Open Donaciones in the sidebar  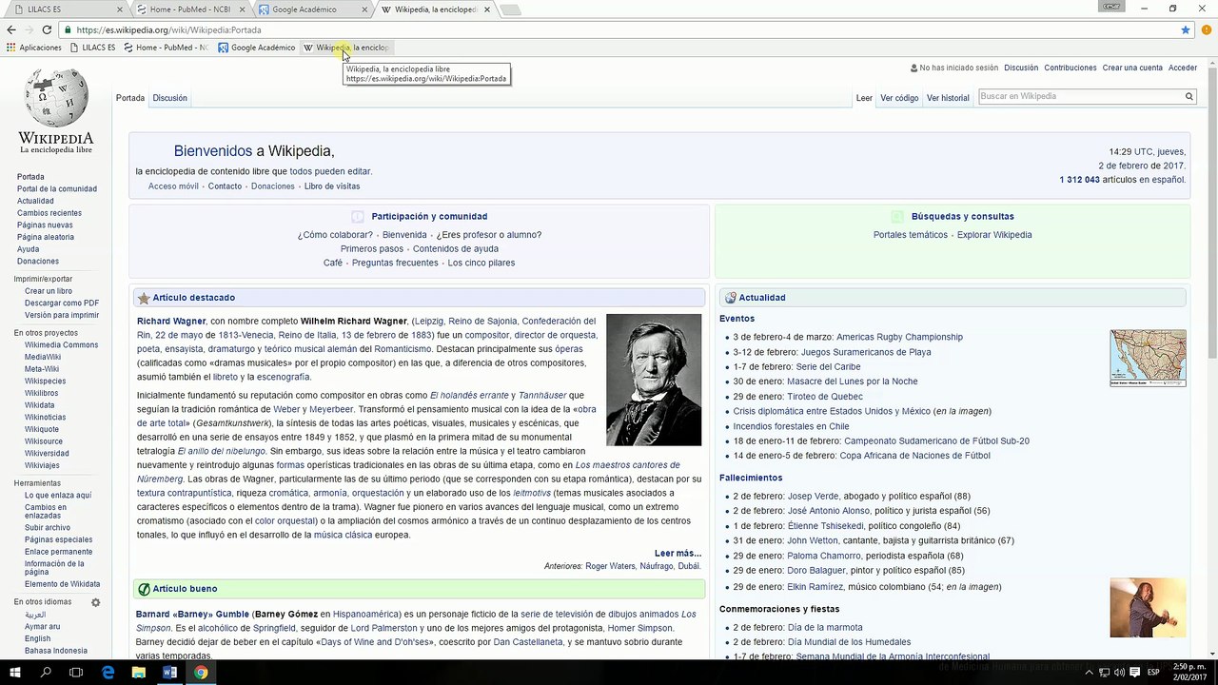pyautogui.click(x=38, y=262)
